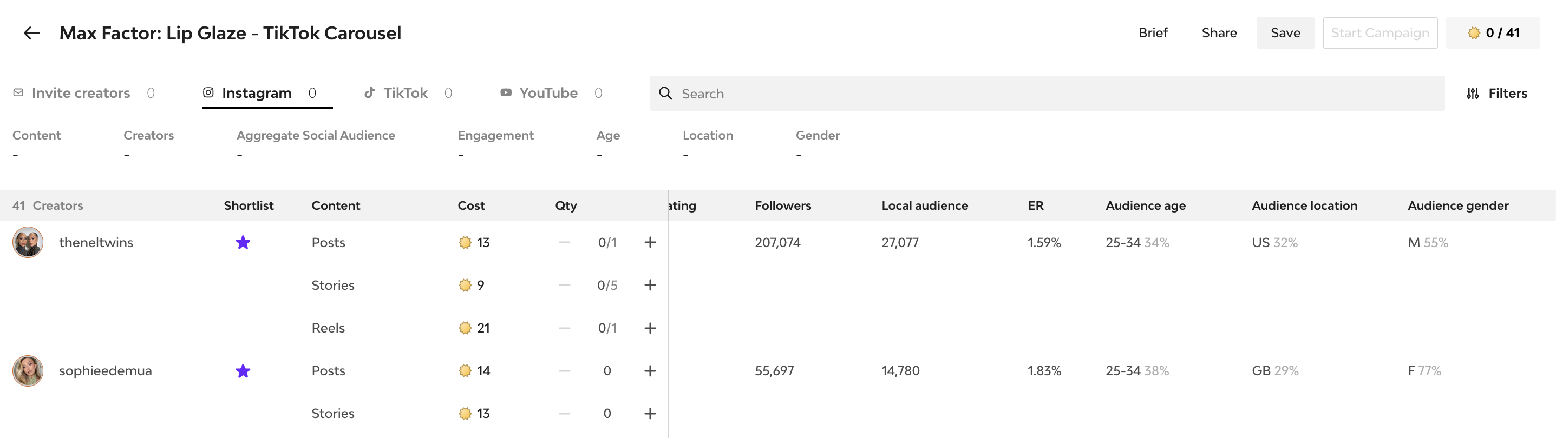This screenshot has width=1556, height=438.
Task: Click the search magnifier icon
Action: [665, 93]
